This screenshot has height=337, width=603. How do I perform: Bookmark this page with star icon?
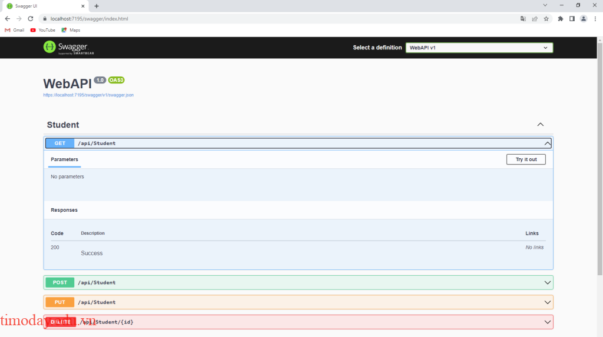coord(546,19)
